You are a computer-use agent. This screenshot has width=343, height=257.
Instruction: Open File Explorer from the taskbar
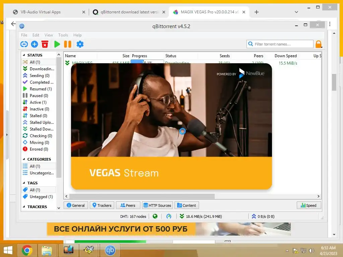click(x=47, y=250)
